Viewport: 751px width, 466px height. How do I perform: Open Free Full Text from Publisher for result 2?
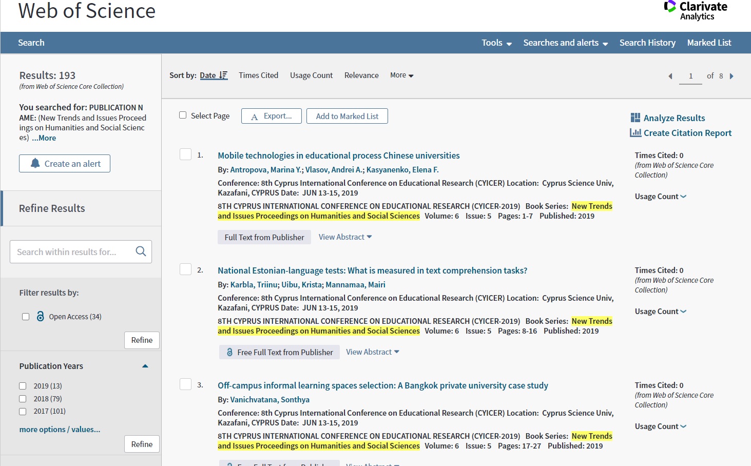tap(279, 352)
